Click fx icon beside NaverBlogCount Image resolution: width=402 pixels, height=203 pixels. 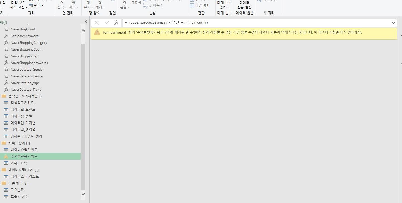click(x=6, y=29)
